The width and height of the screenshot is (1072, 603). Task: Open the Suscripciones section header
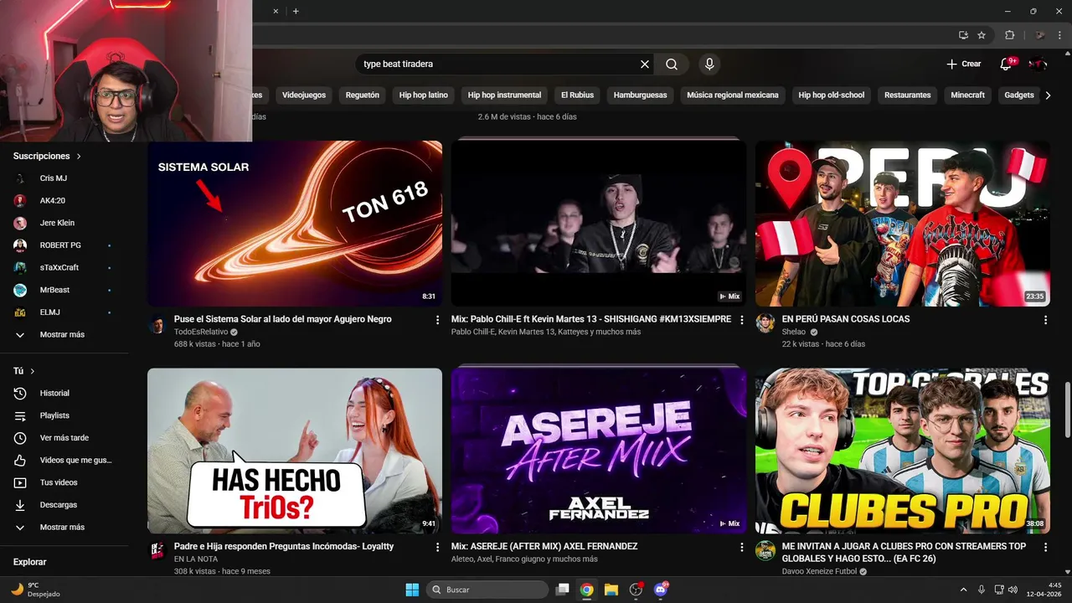click(48, 157)
